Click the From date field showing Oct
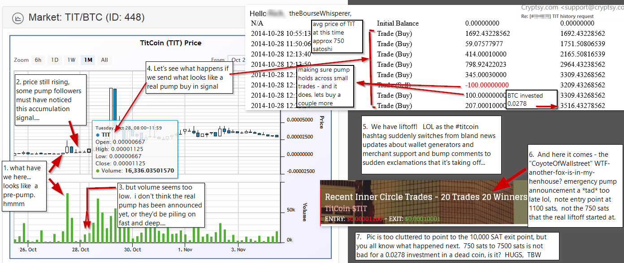 click(x=237, y=60)
